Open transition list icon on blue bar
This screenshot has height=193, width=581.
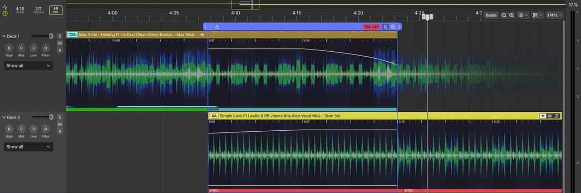(x=385, y=27)
